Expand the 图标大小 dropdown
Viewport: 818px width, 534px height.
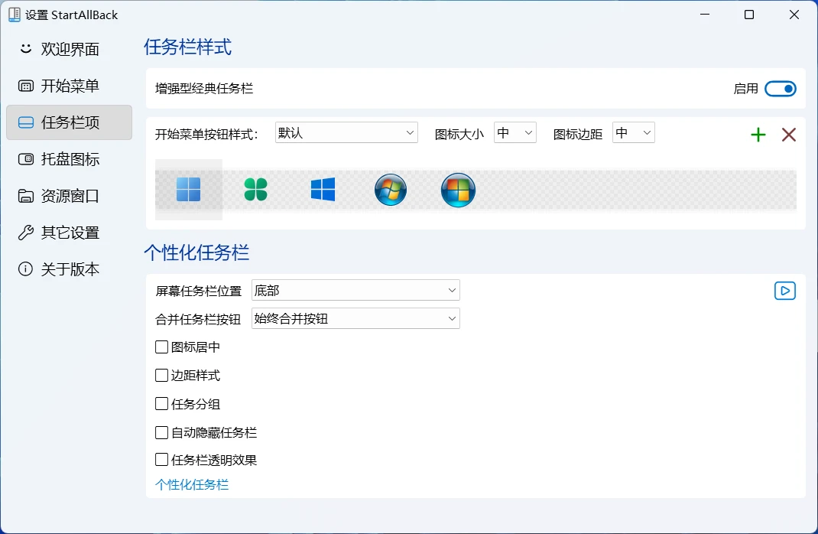pos(515,133)
